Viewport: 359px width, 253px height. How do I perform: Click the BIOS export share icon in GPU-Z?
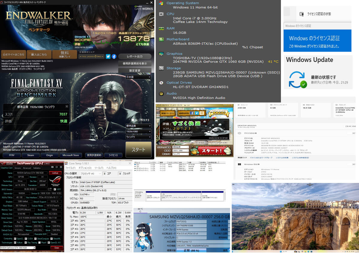[50, 189]
